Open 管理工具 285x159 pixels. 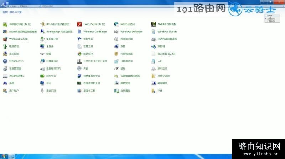pos(85,46)
